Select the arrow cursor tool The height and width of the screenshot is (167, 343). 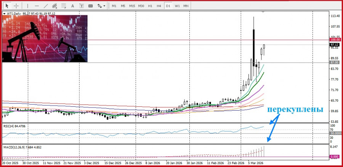pos(7,6)
